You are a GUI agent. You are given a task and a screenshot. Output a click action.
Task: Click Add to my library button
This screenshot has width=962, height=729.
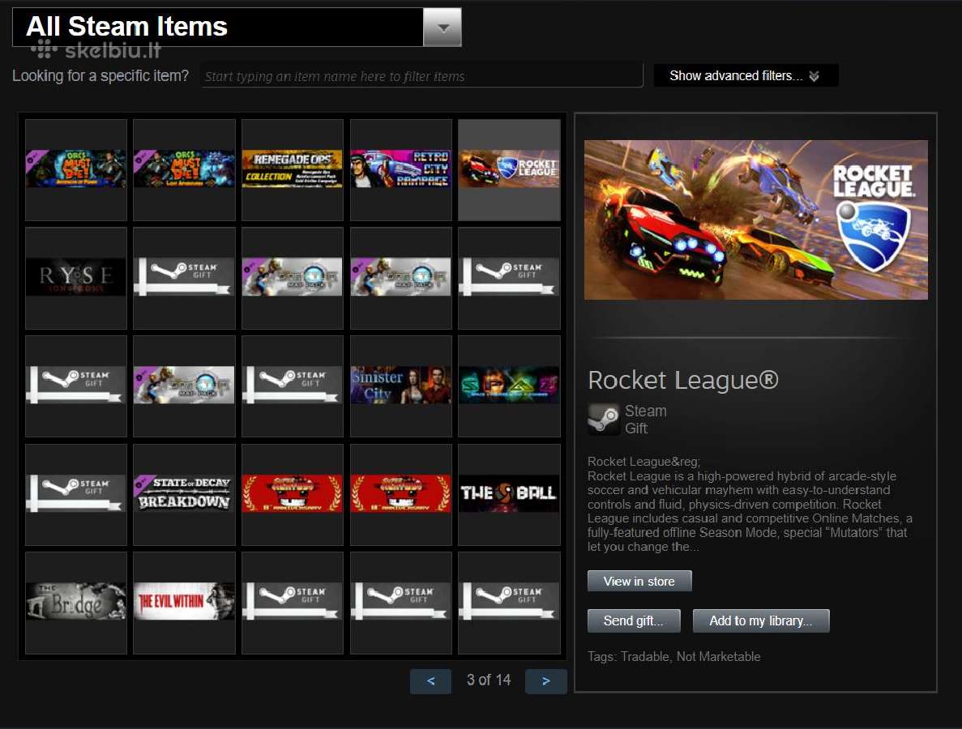pyautogui.click(x=761, y=620)
